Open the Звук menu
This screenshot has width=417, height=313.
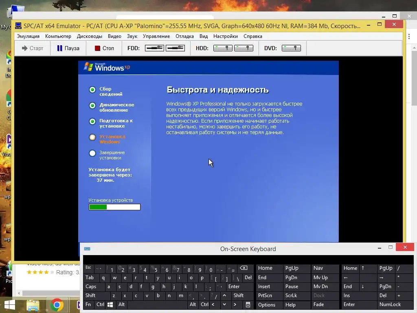pos(132,36)
